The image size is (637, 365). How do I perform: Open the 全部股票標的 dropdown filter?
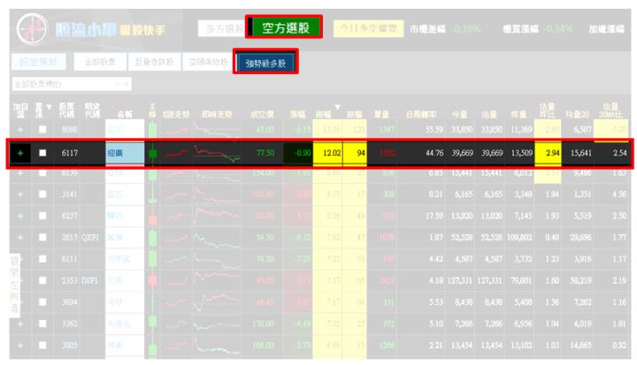pos(72,84)
